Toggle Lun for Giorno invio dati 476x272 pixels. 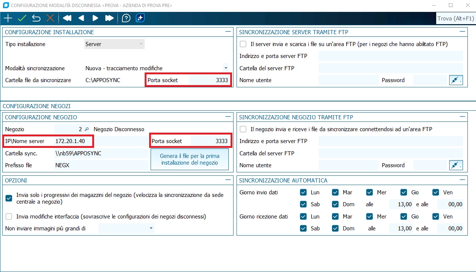coord(303,192)
